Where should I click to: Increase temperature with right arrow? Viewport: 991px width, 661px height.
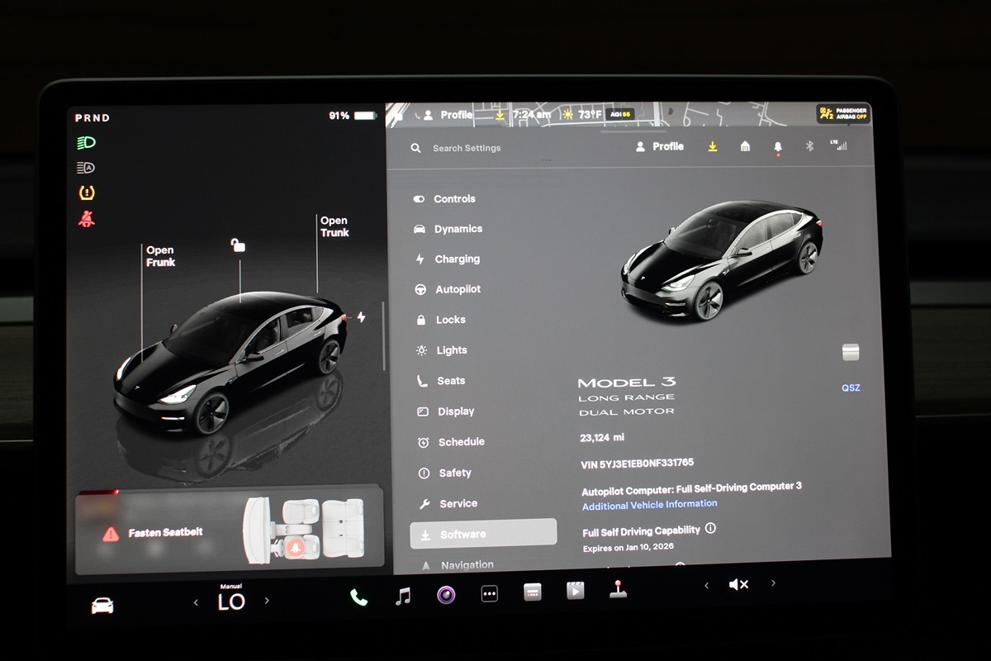(267, 601)
